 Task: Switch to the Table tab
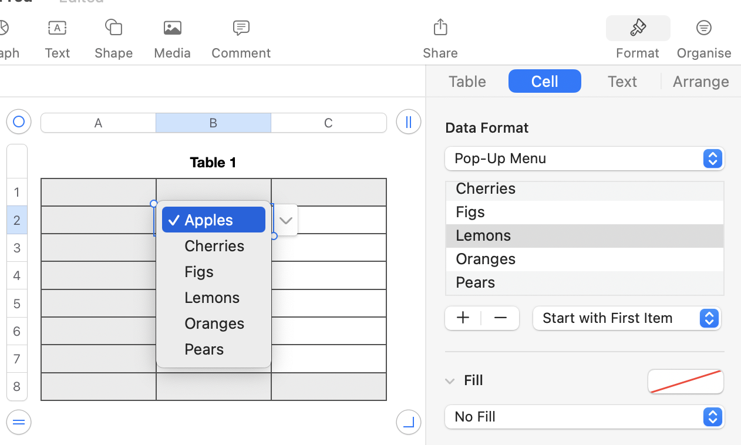[x=467, y=82]
